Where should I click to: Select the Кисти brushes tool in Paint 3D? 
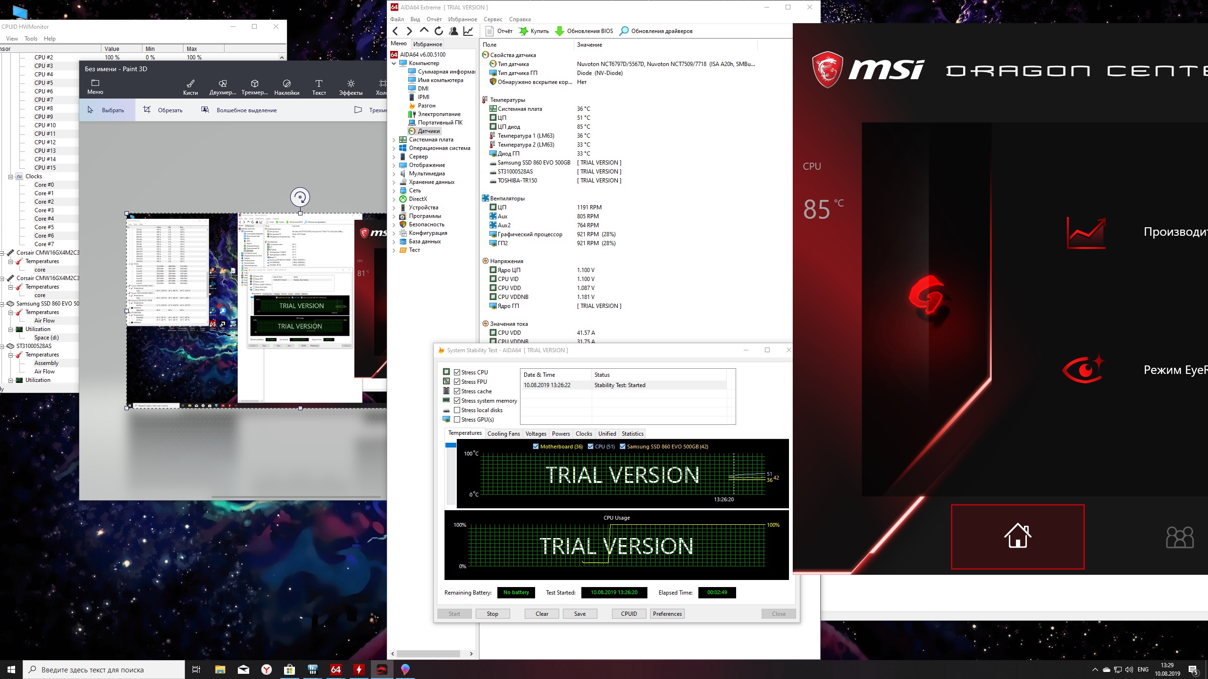191,88
